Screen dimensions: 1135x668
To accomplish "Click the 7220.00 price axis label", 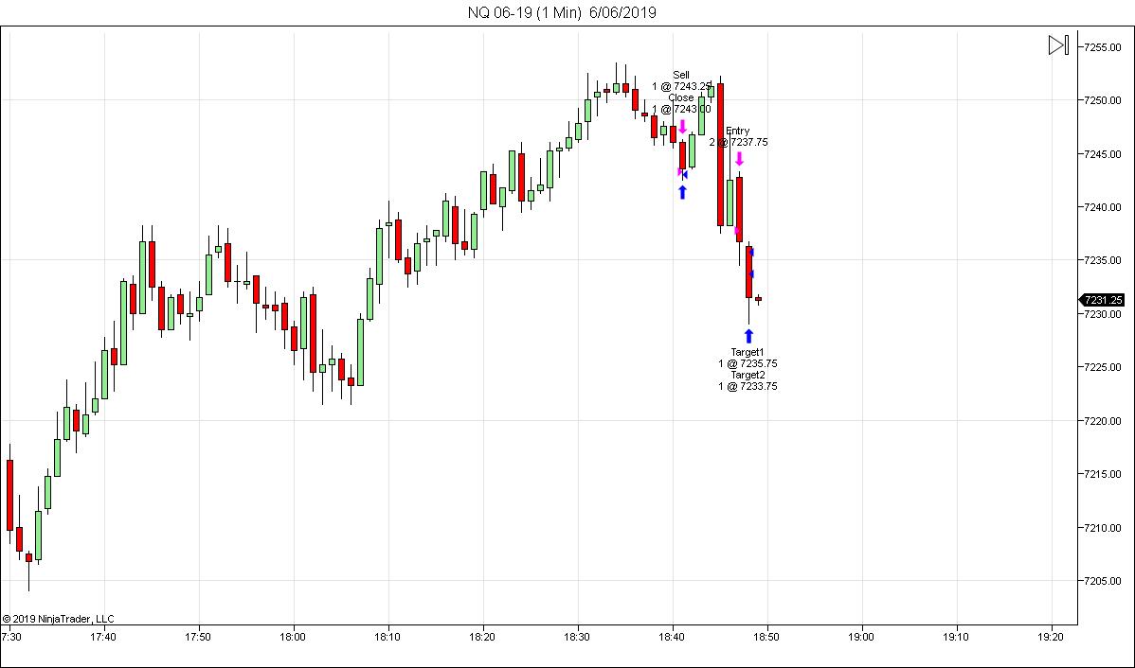I will coord(1102,421).
